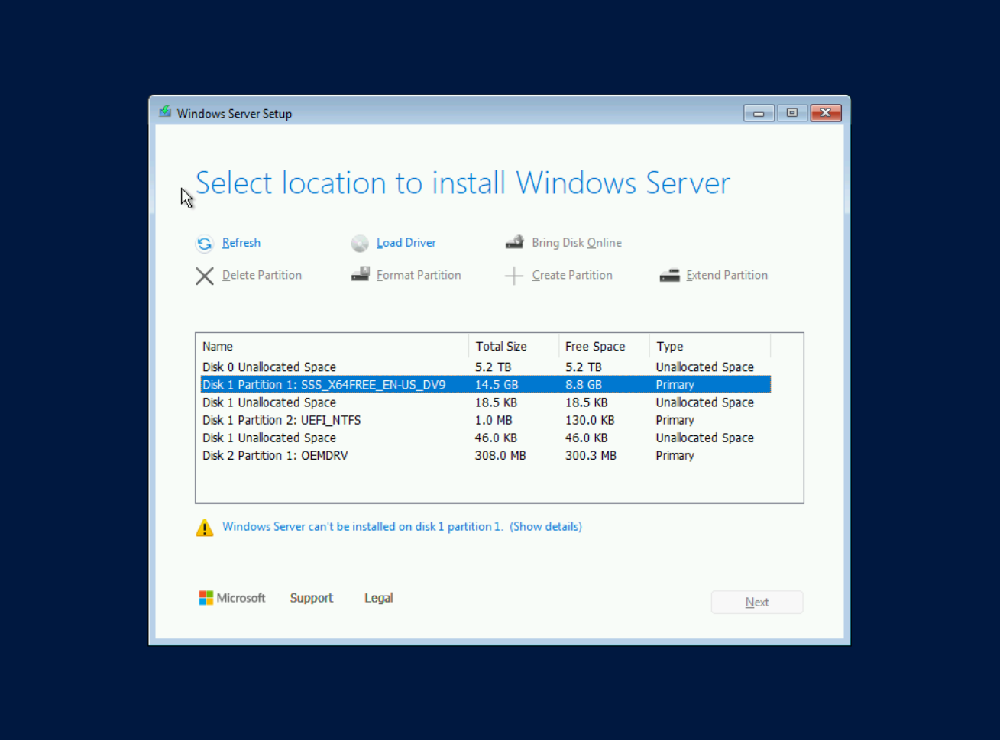Click the Extend Partition drive icon
The height and width of the screenshot is (740, 1000).
669,275
